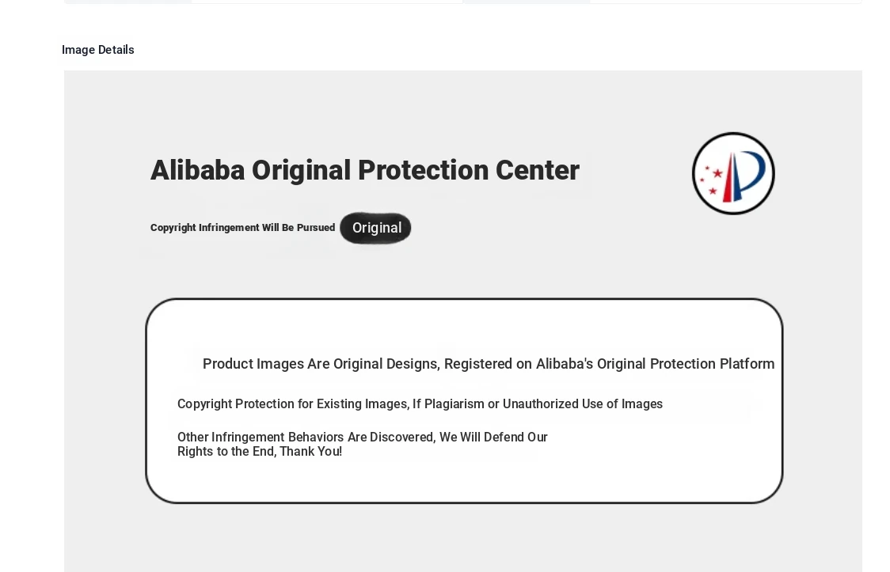Click the word Alibaba in the title
Image resolution: width=890 pixels, height=572 pixels.
click(197, 170)
